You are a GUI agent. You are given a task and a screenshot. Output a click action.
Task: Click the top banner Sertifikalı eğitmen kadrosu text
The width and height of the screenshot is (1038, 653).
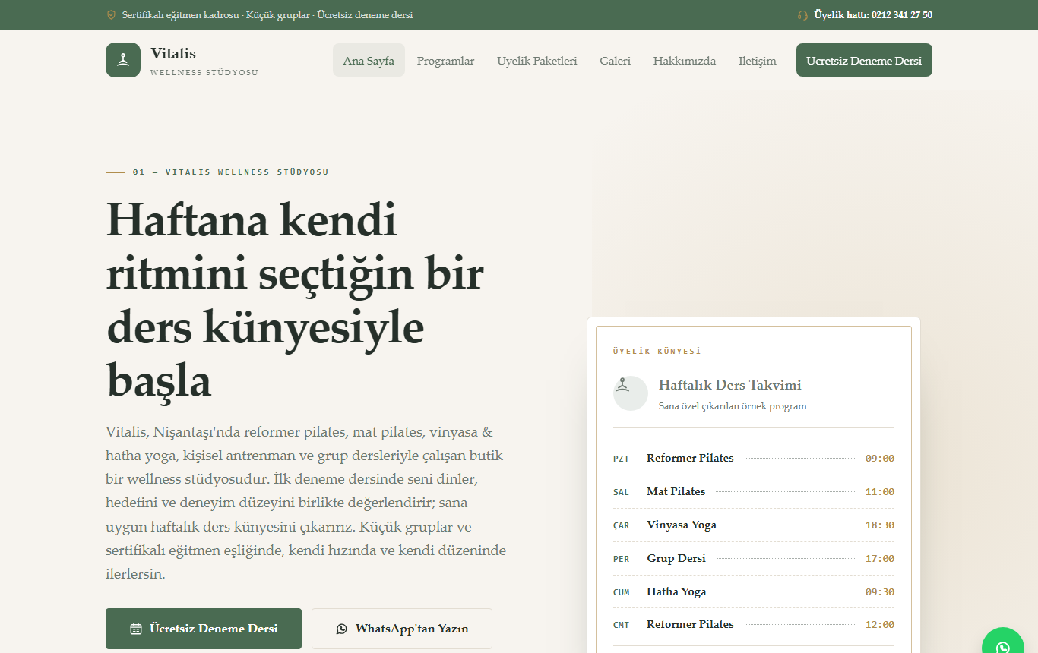click(267, 15)
